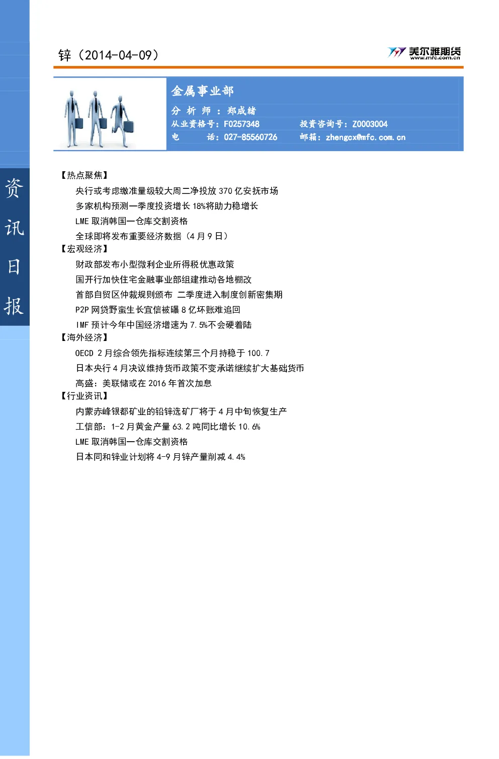Viewport: 499px width, 759px height.
Task: Click phone number 027-85560726
Action: (x=251, y=137)
